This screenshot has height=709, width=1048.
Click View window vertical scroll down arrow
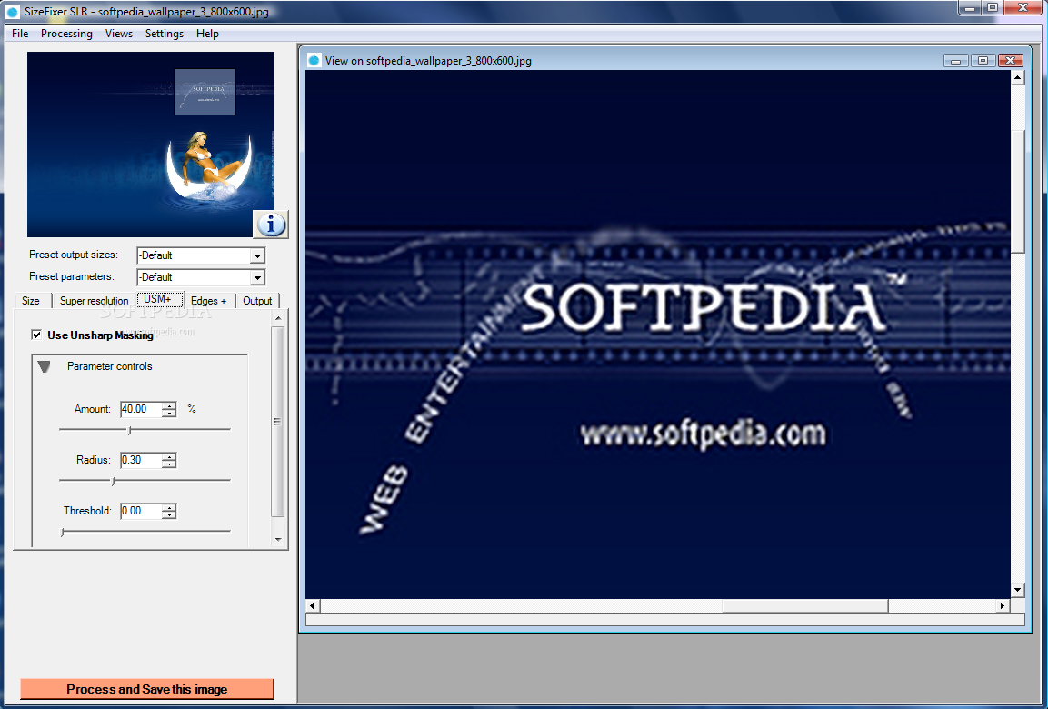click(x=1018, y=590)
